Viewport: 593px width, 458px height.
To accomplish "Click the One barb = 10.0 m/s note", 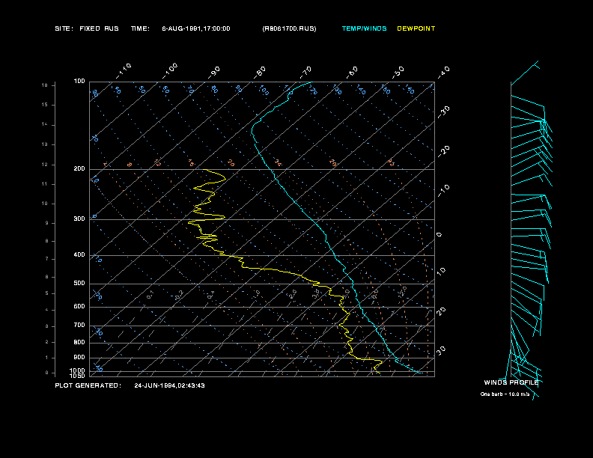I will click(x=509, y=394).
